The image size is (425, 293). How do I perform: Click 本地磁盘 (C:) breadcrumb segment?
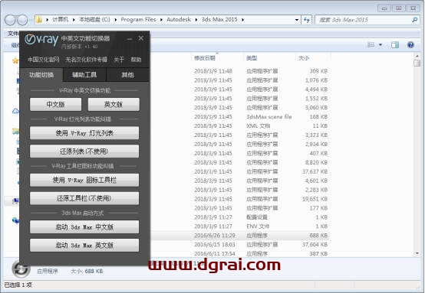[94, 19]
